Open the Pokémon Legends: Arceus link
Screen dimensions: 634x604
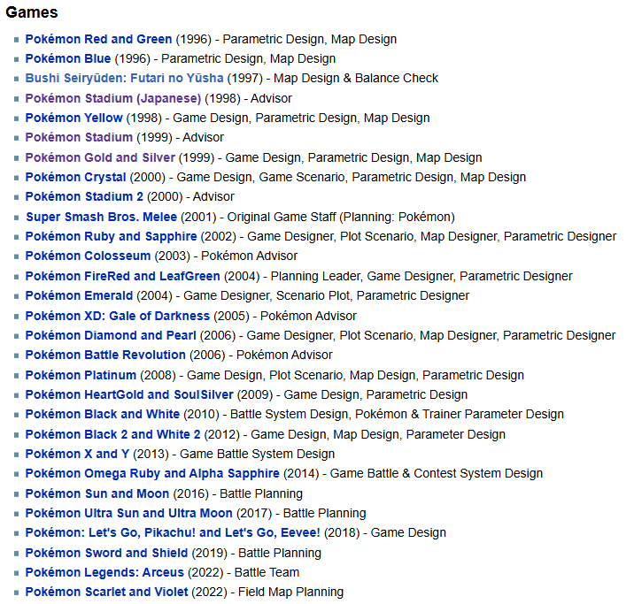104,572
